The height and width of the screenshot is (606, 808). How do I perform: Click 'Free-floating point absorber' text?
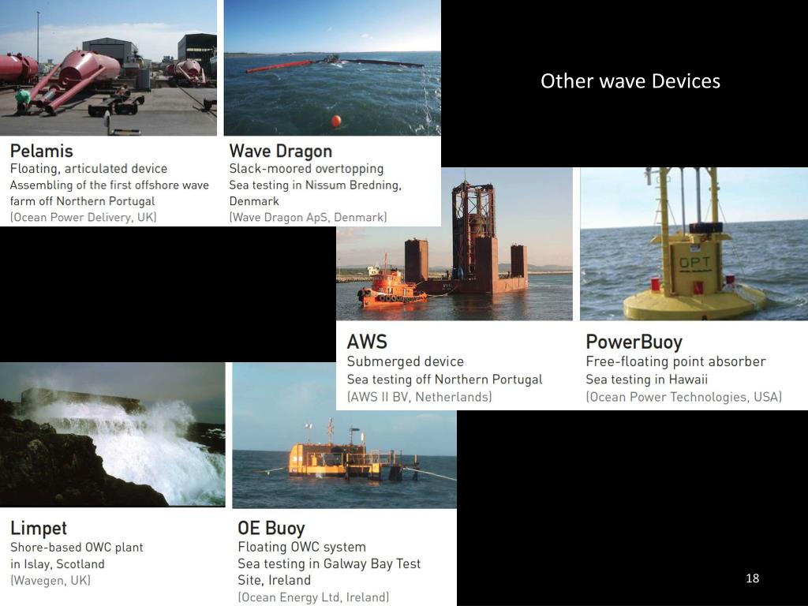(676, 361)
